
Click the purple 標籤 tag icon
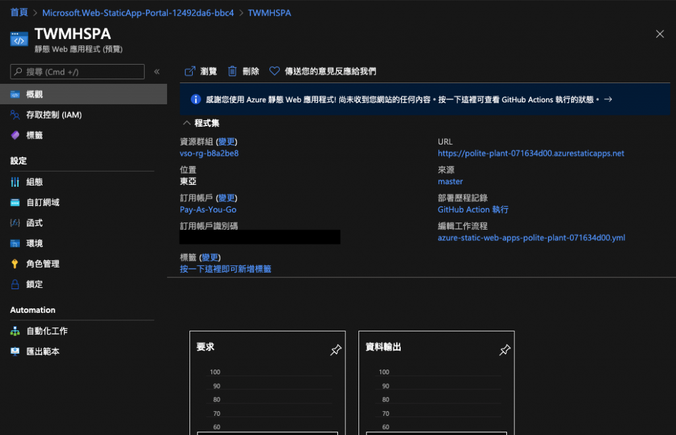click(x=15, y=135)
